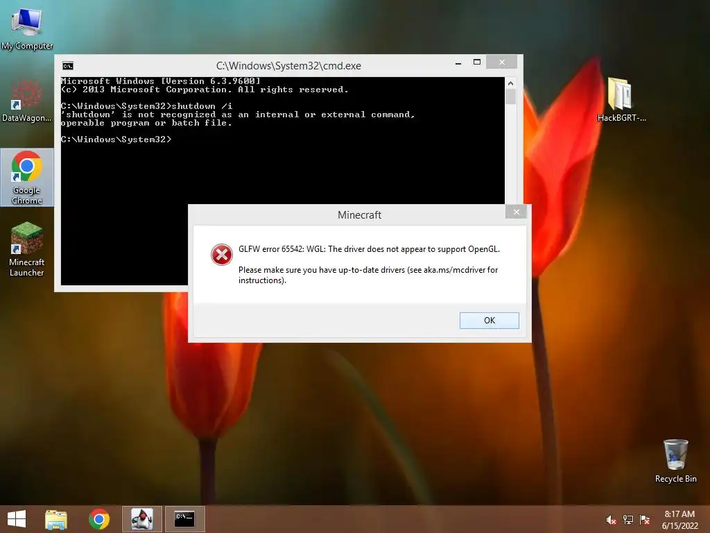Click the cmd scrollbar up arrow

tap(511, 83)
